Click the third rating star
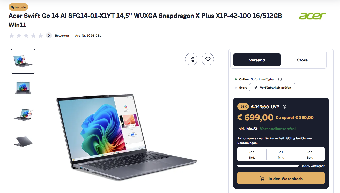The width and height of the screenshot is (340, 193). tap(26, 36)
